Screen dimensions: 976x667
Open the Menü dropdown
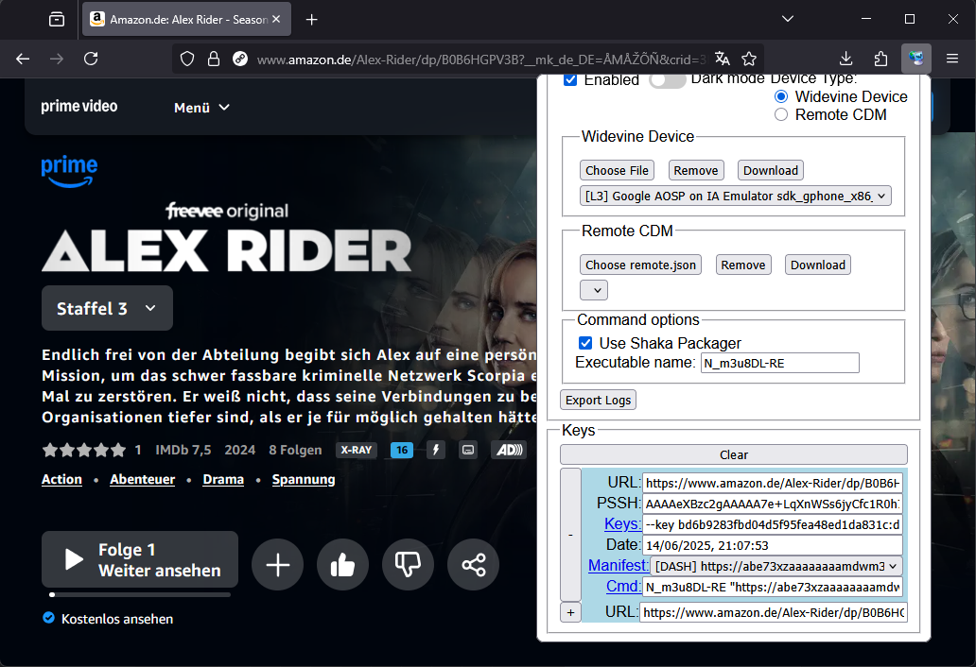[201, 108]
